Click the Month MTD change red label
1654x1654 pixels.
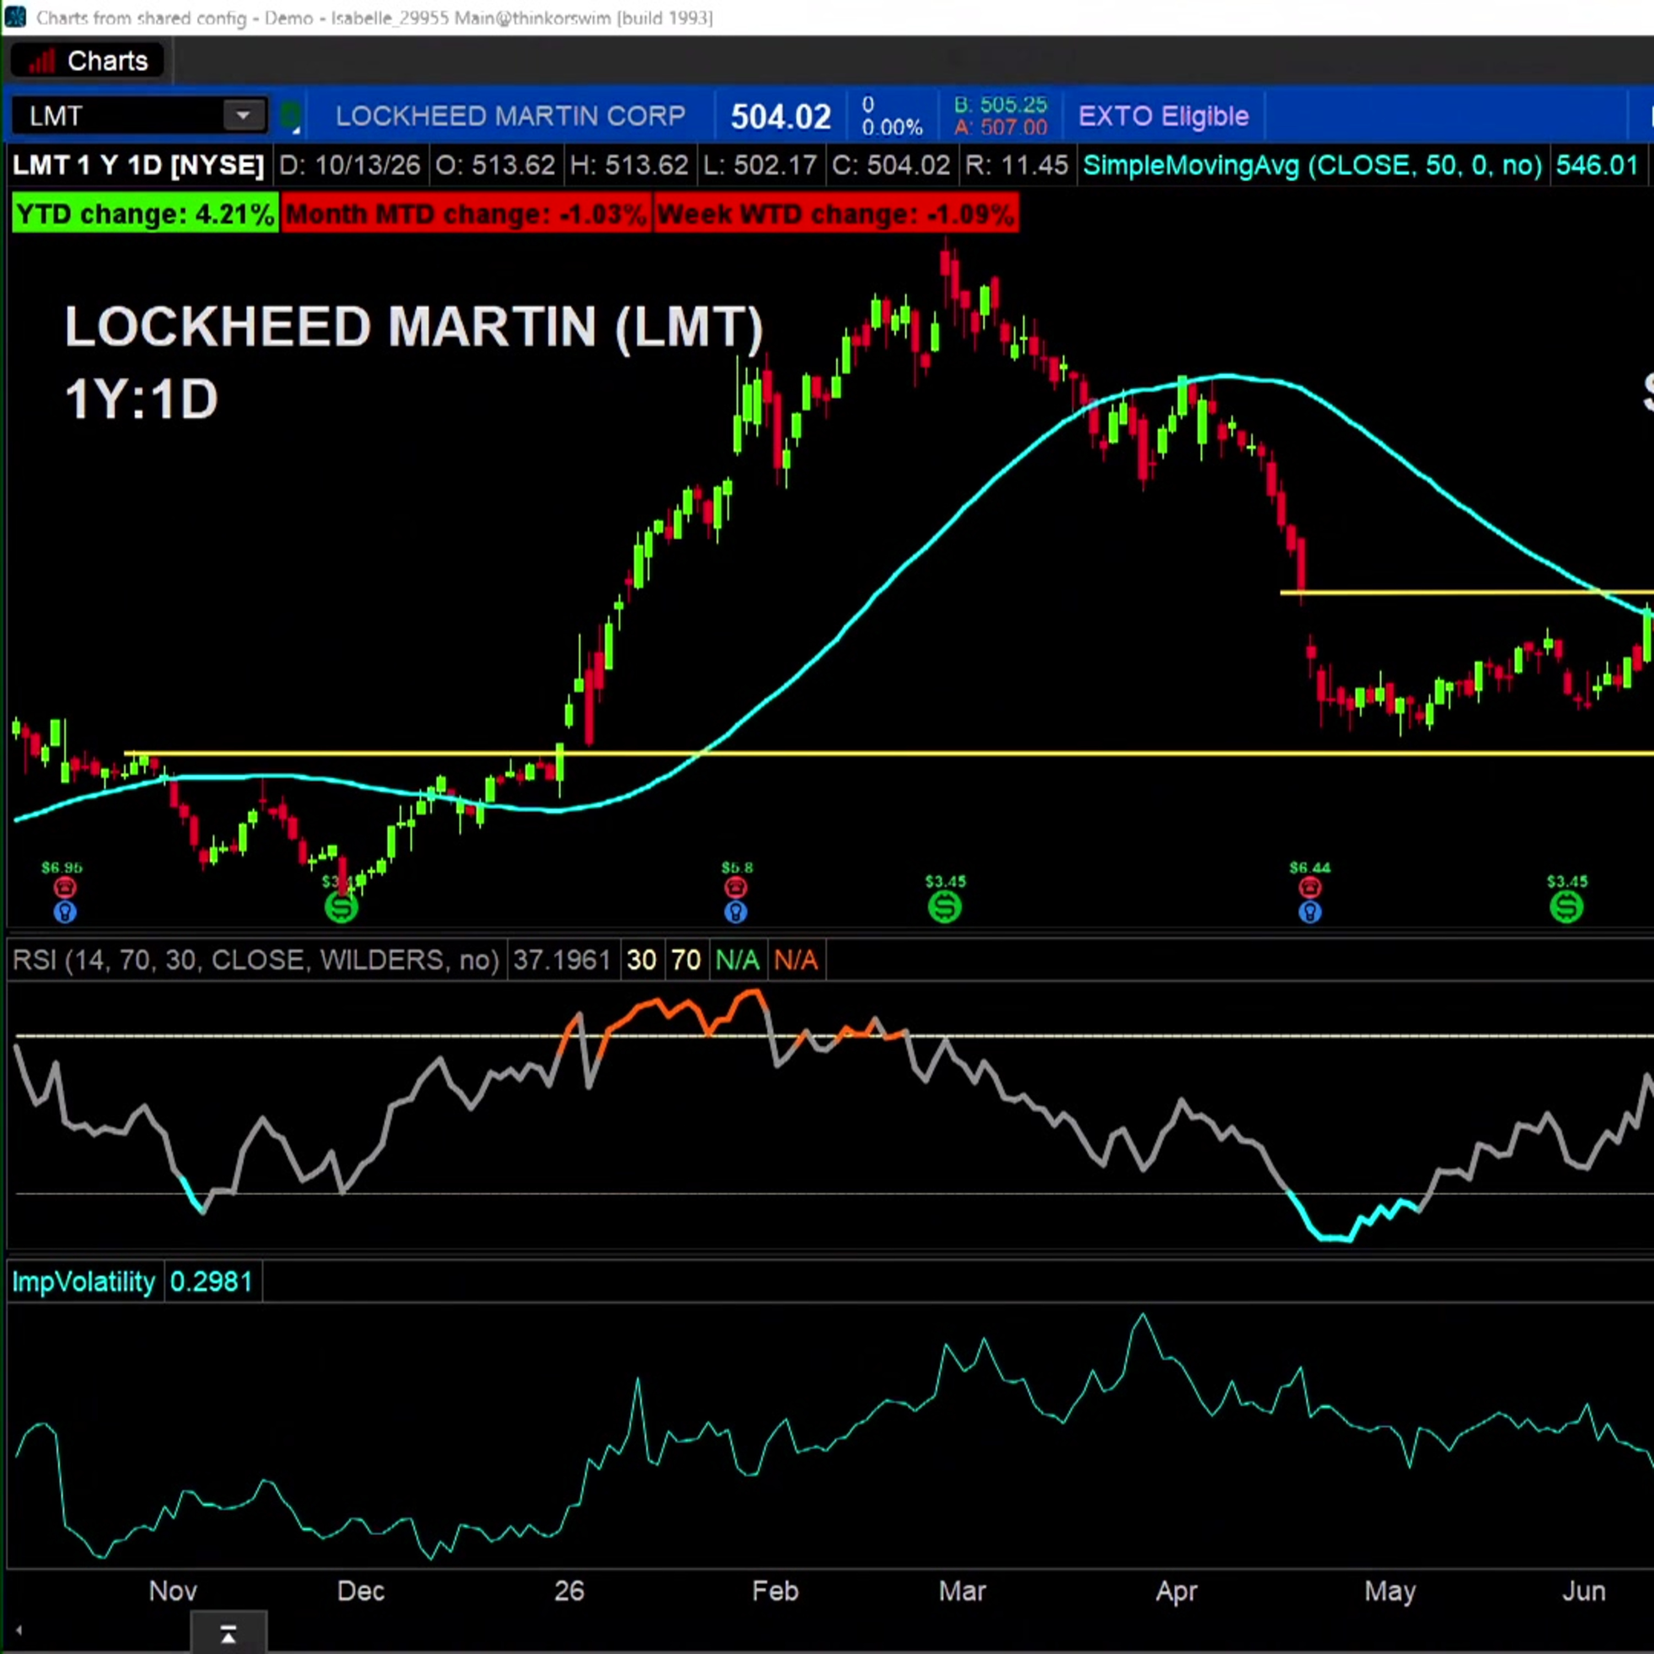pyautogui.click(x=466, y=213)
